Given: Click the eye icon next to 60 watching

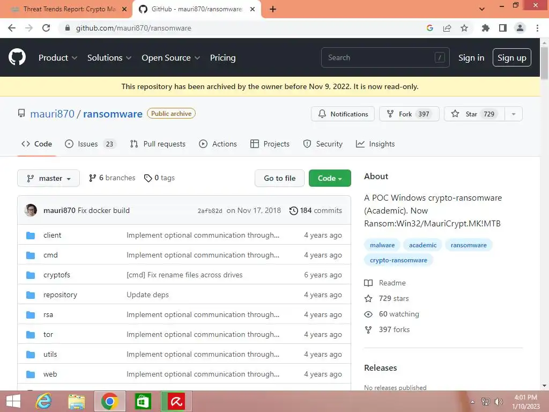Looking at the screenshot, I should tap(368, 314).
